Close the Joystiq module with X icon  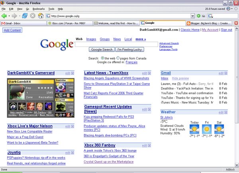72,153
